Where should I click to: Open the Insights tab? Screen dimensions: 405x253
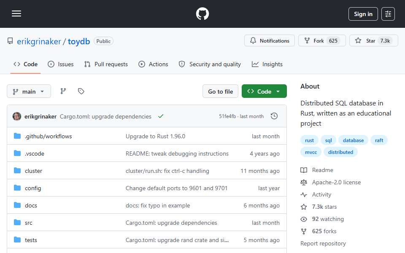coord(267,64)
